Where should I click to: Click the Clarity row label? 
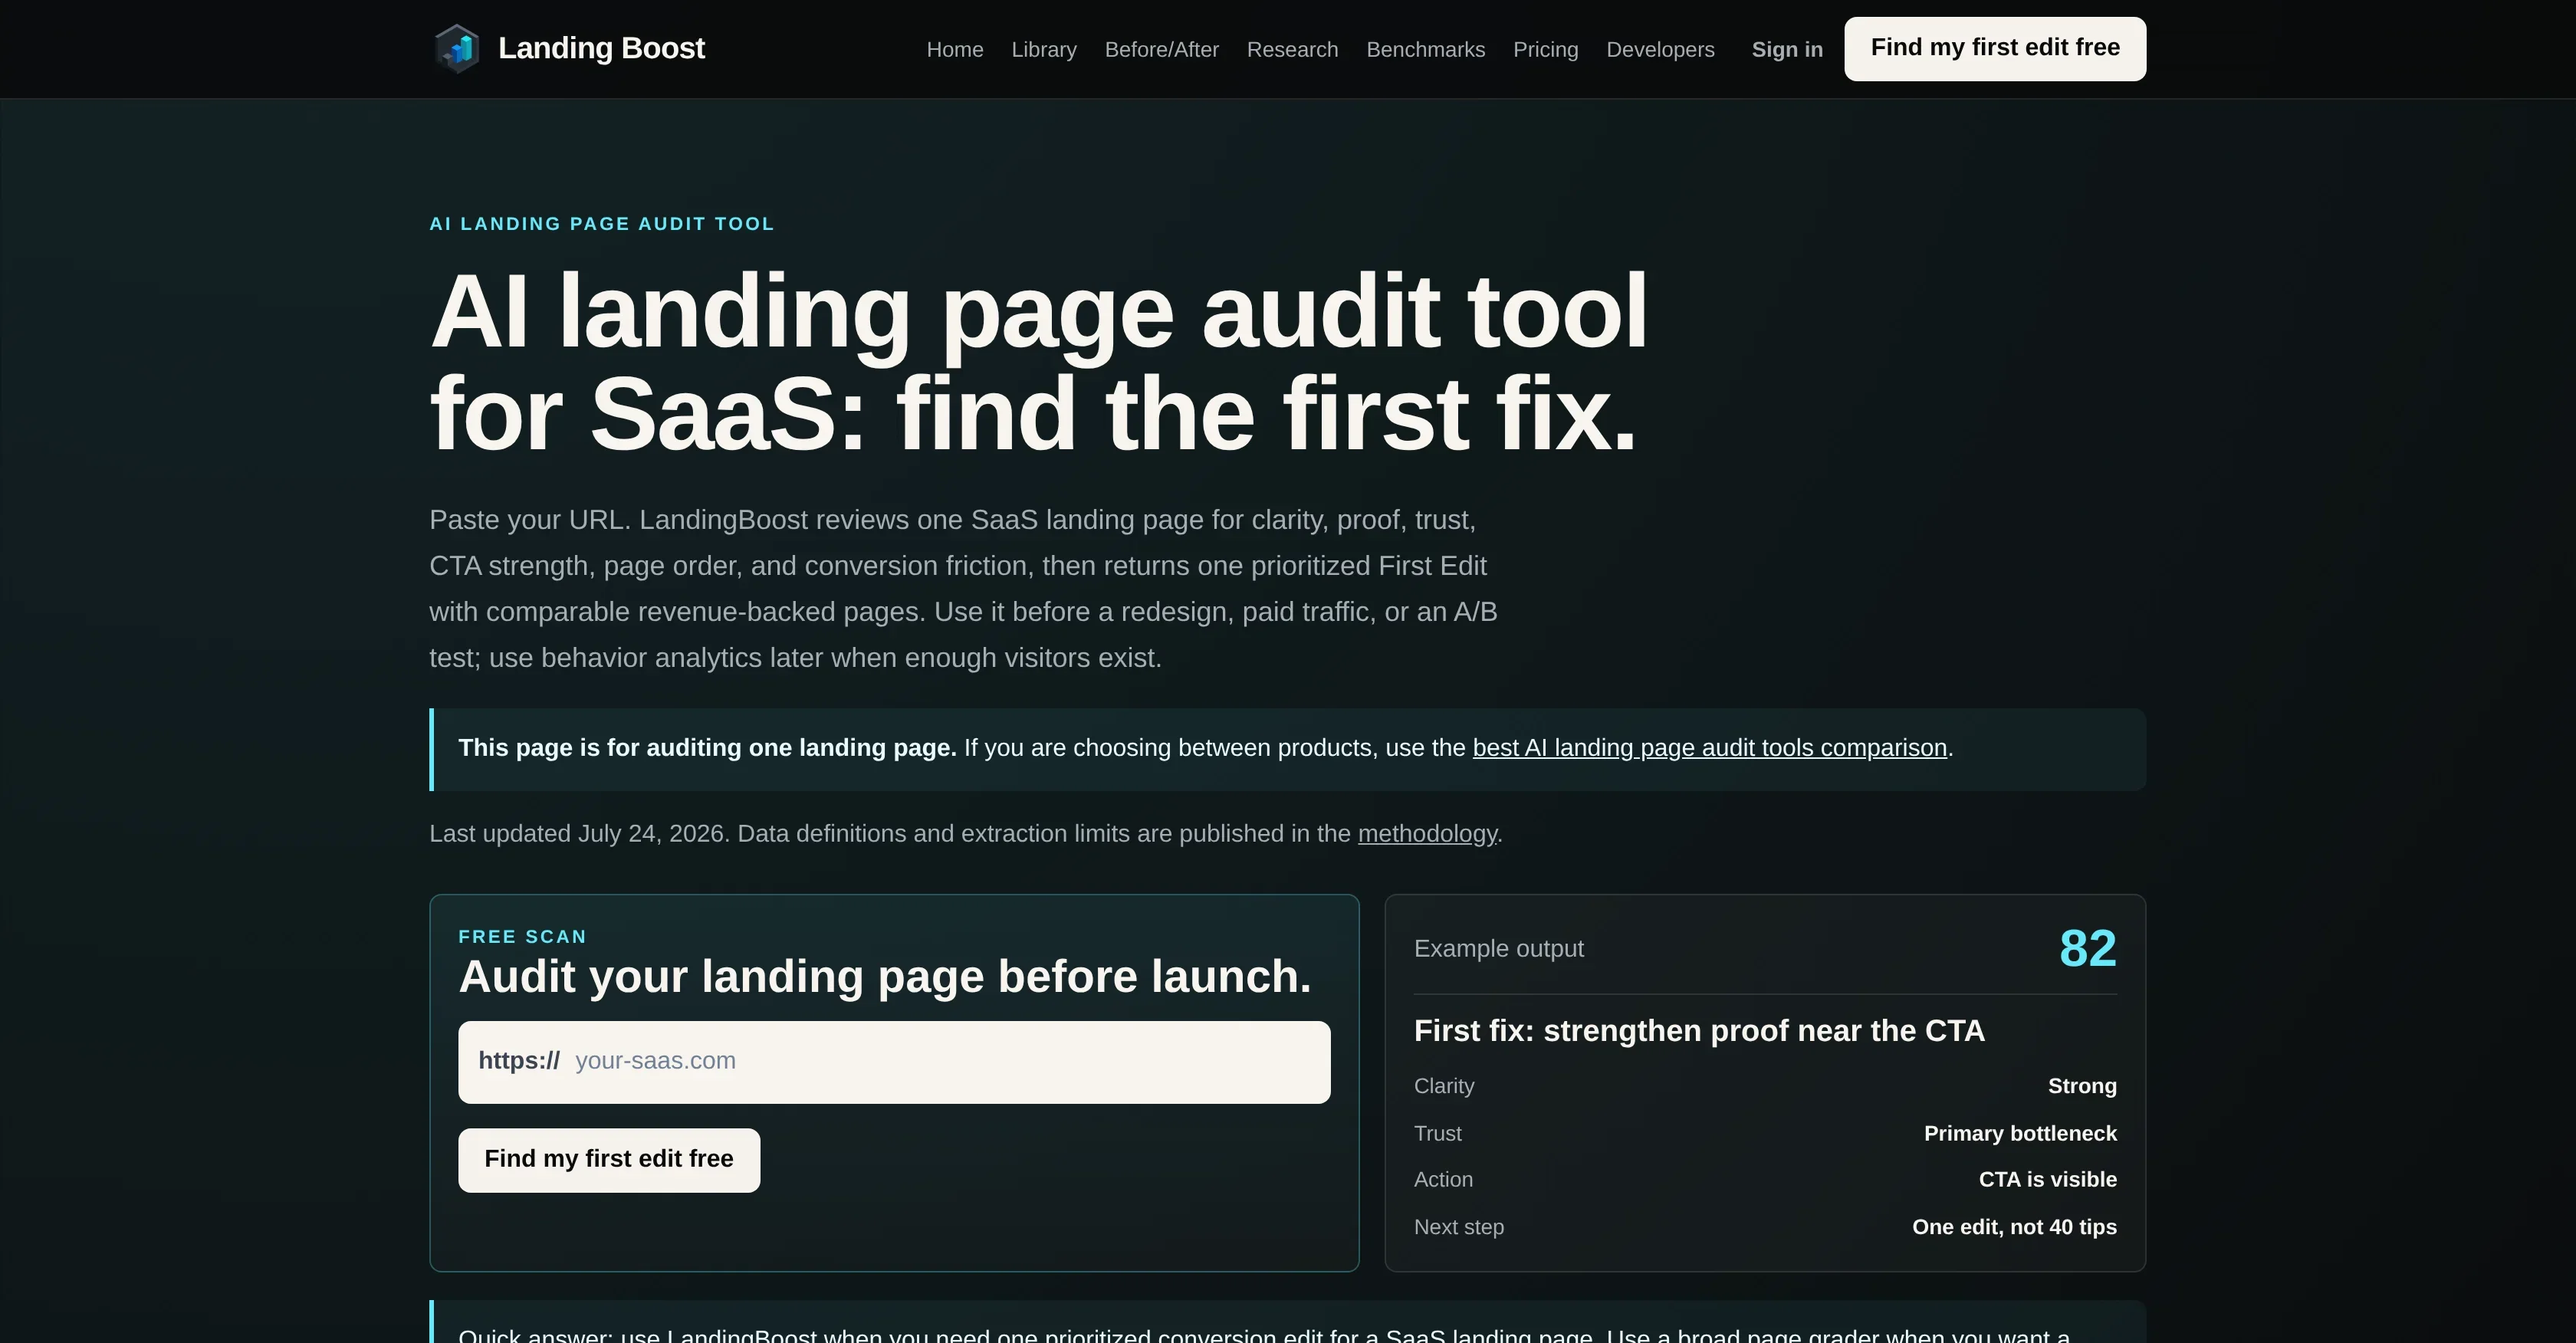click(1444, 1086)
